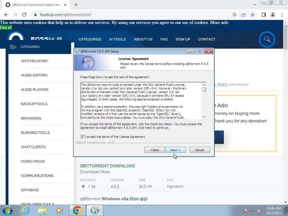The width and height of the screenshot is (288, 216).
Task: Accept the License Agreement checkbox
Action: coord(82,137)
